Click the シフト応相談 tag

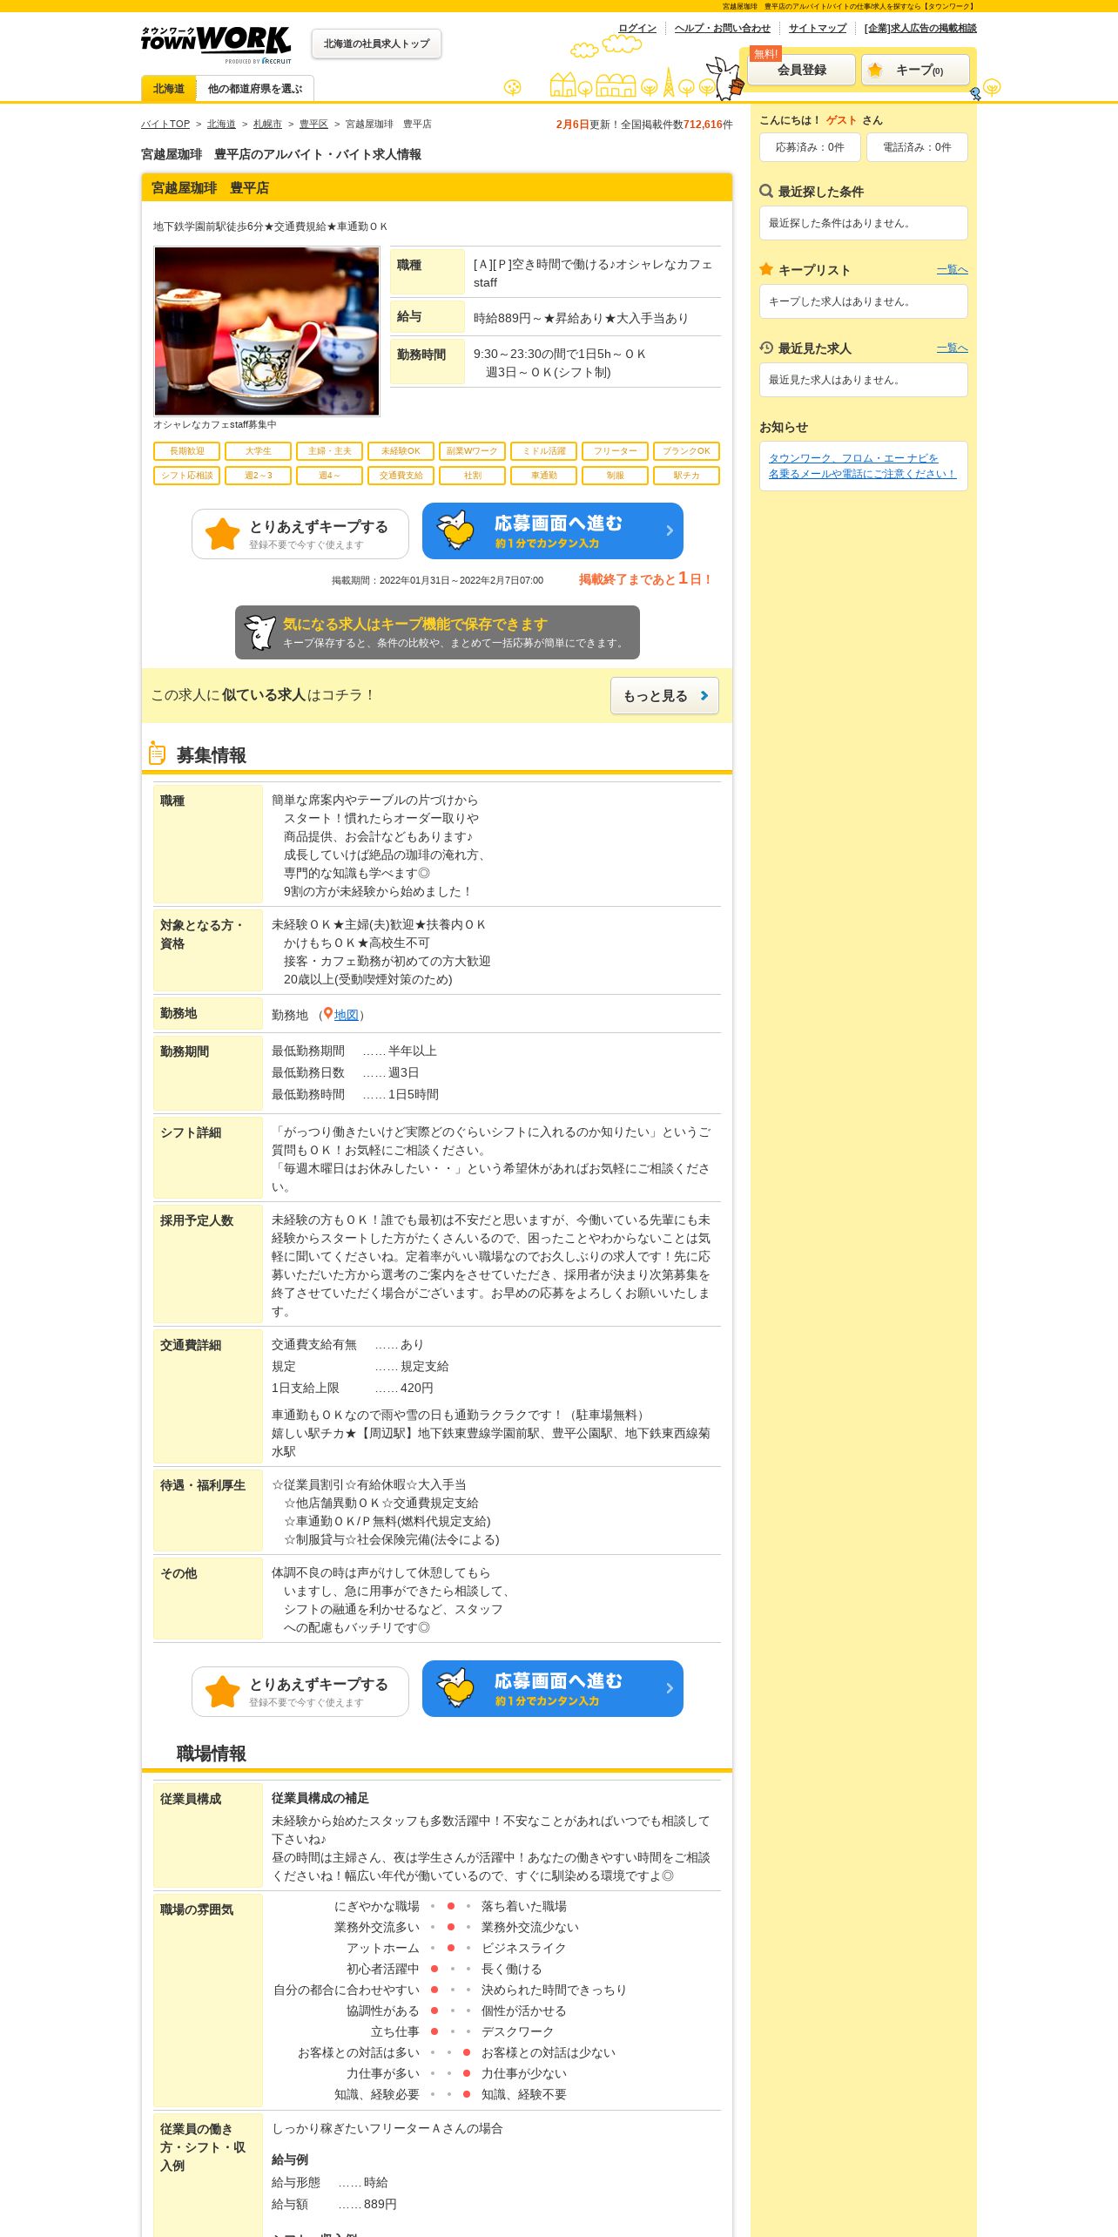186,476
